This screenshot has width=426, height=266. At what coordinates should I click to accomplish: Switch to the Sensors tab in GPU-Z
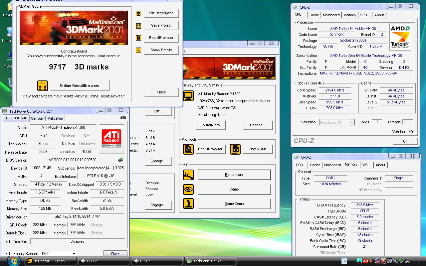37,118
